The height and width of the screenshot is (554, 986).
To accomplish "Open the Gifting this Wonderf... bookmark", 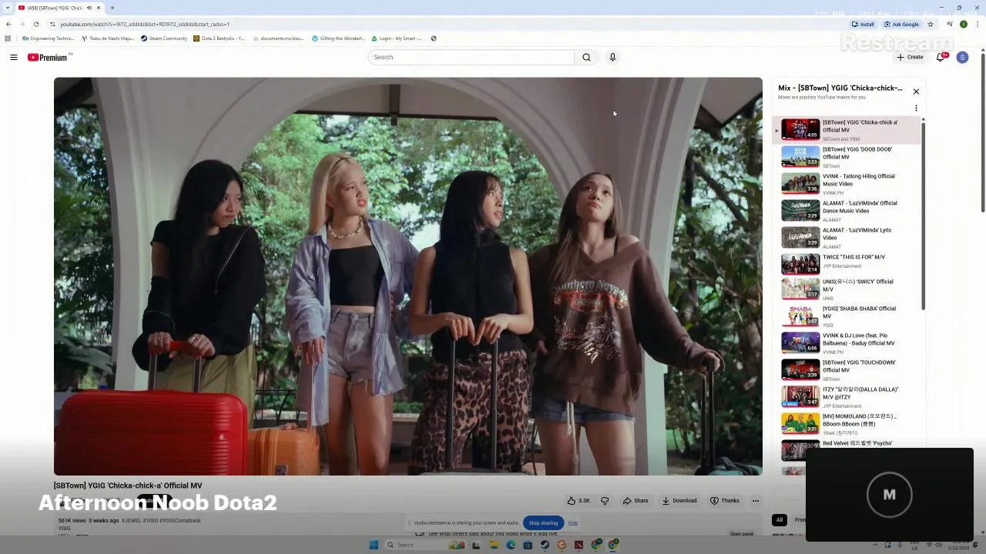I will [338, 38].
